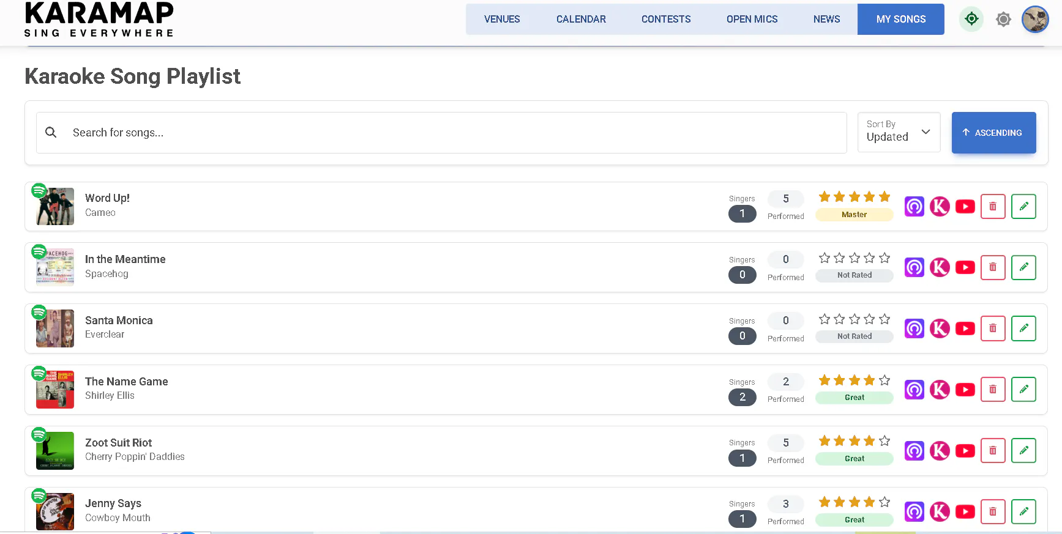Set fifth star for Zoot Suit Riot
The height and width of the screenshot is (534, 1062).
pos(884,441)
